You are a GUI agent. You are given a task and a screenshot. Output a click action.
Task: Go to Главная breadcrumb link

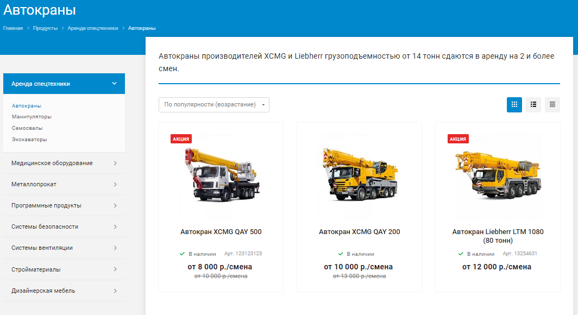pos(13,28)
